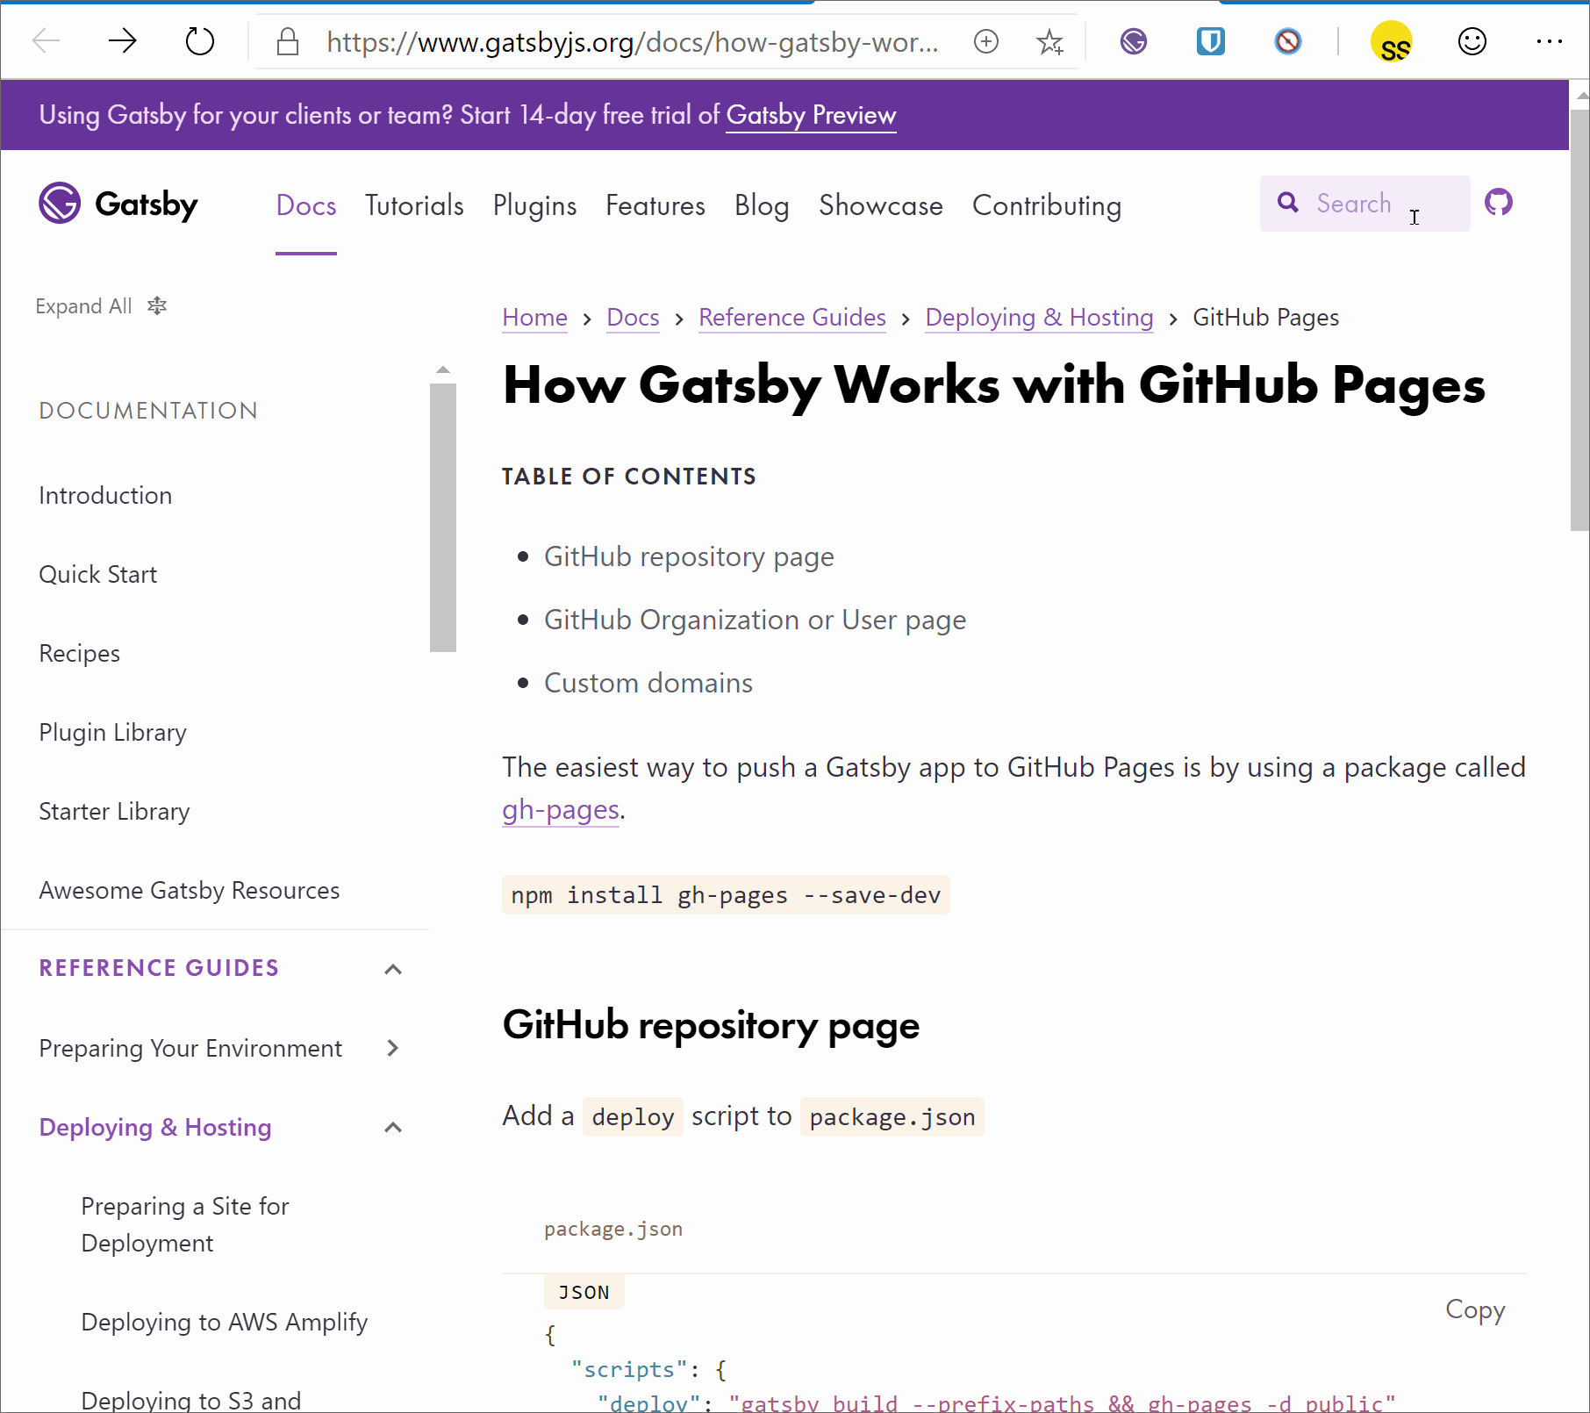Click the Expand All sidebar button
This screenshot has width=1590, height=1413.
point(101,306)
